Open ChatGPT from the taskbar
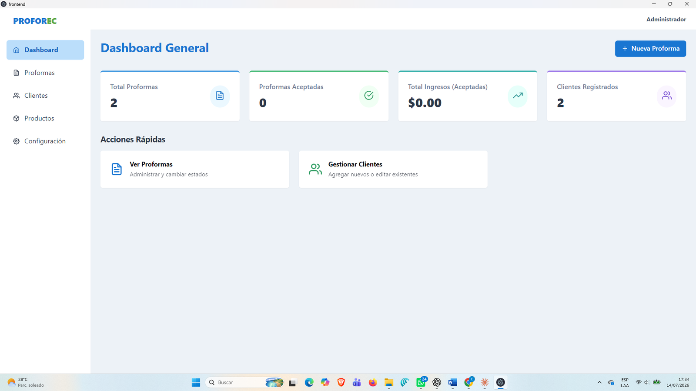The height and width of the screenshot is (391, 696). pyautogui.click(x=437, y=382)
